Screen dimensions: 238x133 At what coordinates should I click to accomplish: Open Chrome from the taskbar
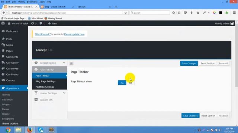[x=8, y=130]
